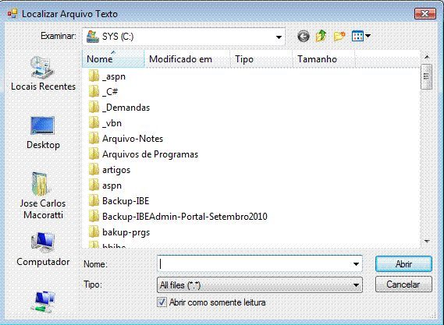Select the Desktop sidebar shortcut
This screenshot has height=325, width=444.
[43, 133]
